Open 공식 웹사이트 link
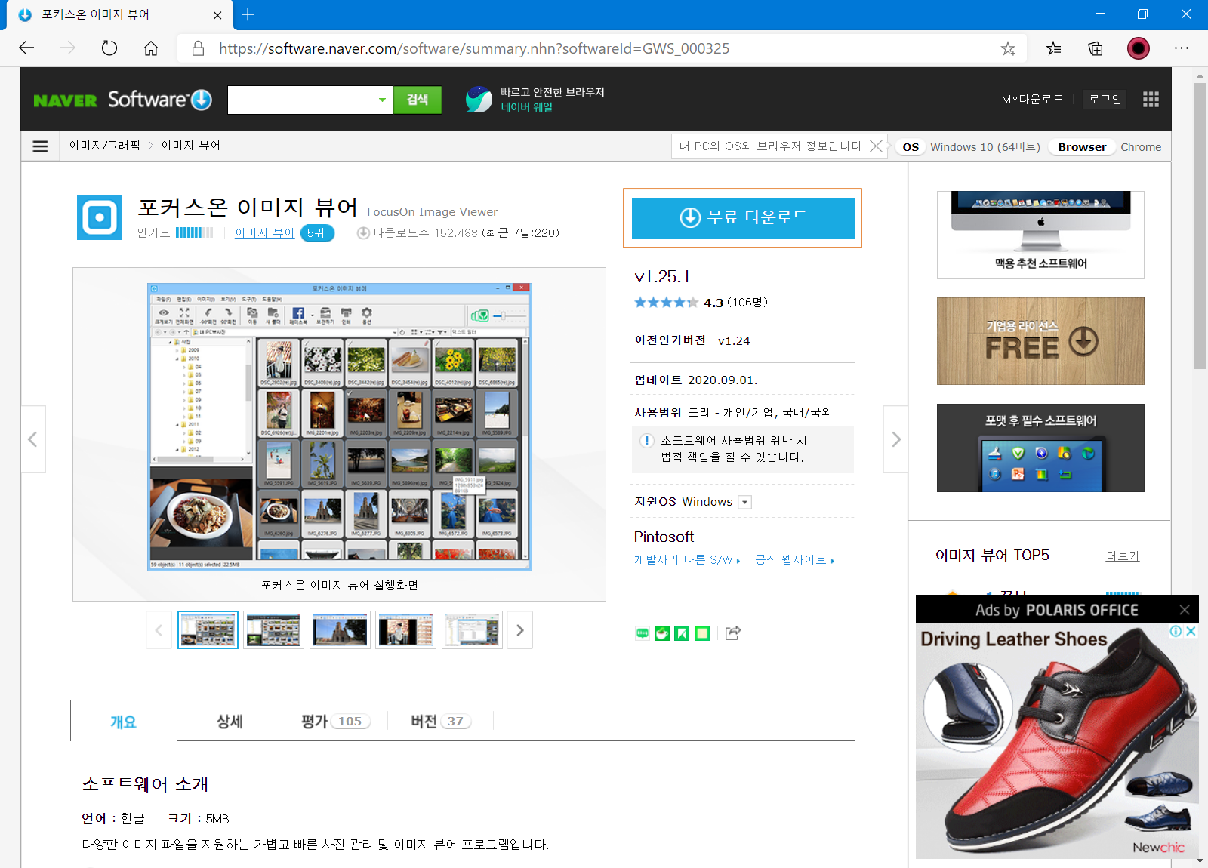This screenshot has height=868, width=1208. tap(794, 560)
